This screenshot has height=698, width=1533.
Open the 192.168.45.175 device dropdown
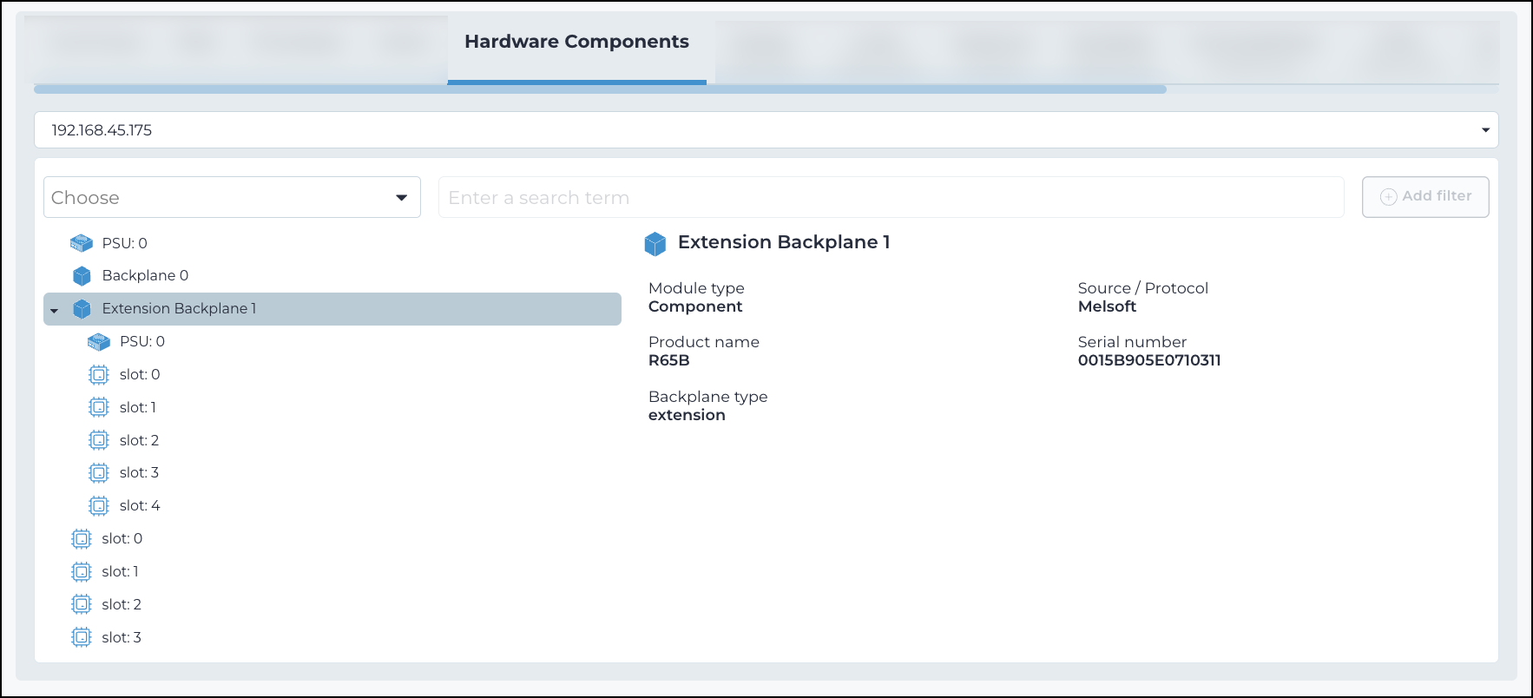[x=766, y=130]
